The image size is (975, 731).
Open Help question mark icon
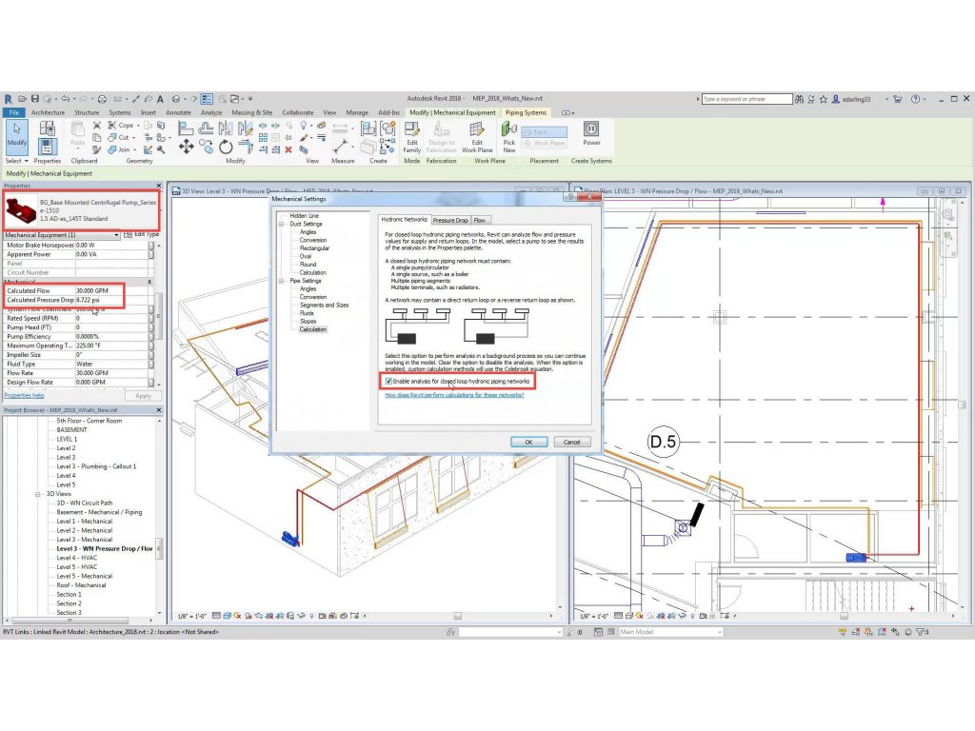[915, 99]
